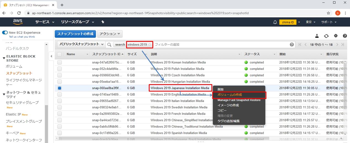Check the Korean Installation Media row
The height and width of the screenshot is (143, 350).
tap(59, 62)
